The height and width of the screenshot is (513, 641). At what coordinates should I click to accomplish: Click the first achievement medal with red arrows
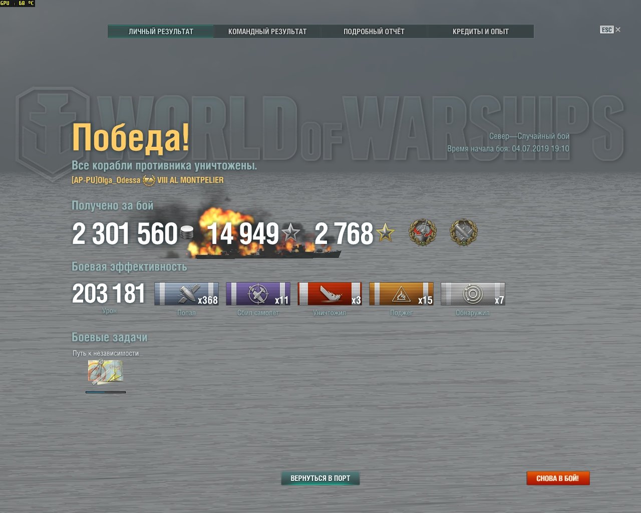point(423,232)
